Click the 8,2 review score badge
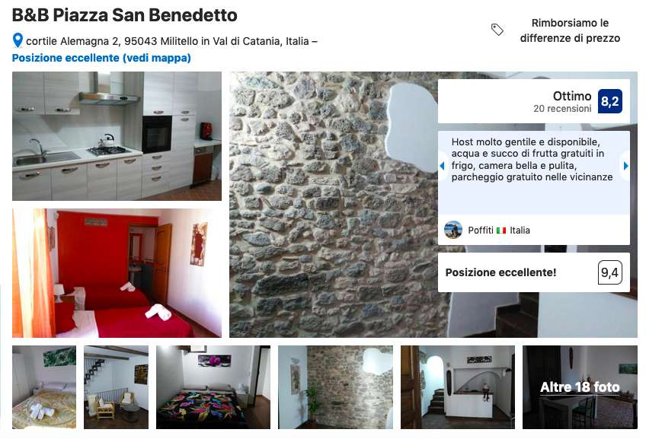Viewport: 646px width, 439px height. [x=609, y=101]
